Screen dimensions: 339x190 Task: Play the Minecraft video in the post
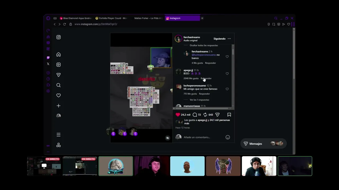(141, 88)
